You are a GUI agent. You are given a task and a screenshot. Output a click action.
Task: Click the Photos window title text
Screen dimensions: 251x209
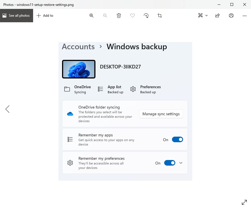click(x=38, y=5)
